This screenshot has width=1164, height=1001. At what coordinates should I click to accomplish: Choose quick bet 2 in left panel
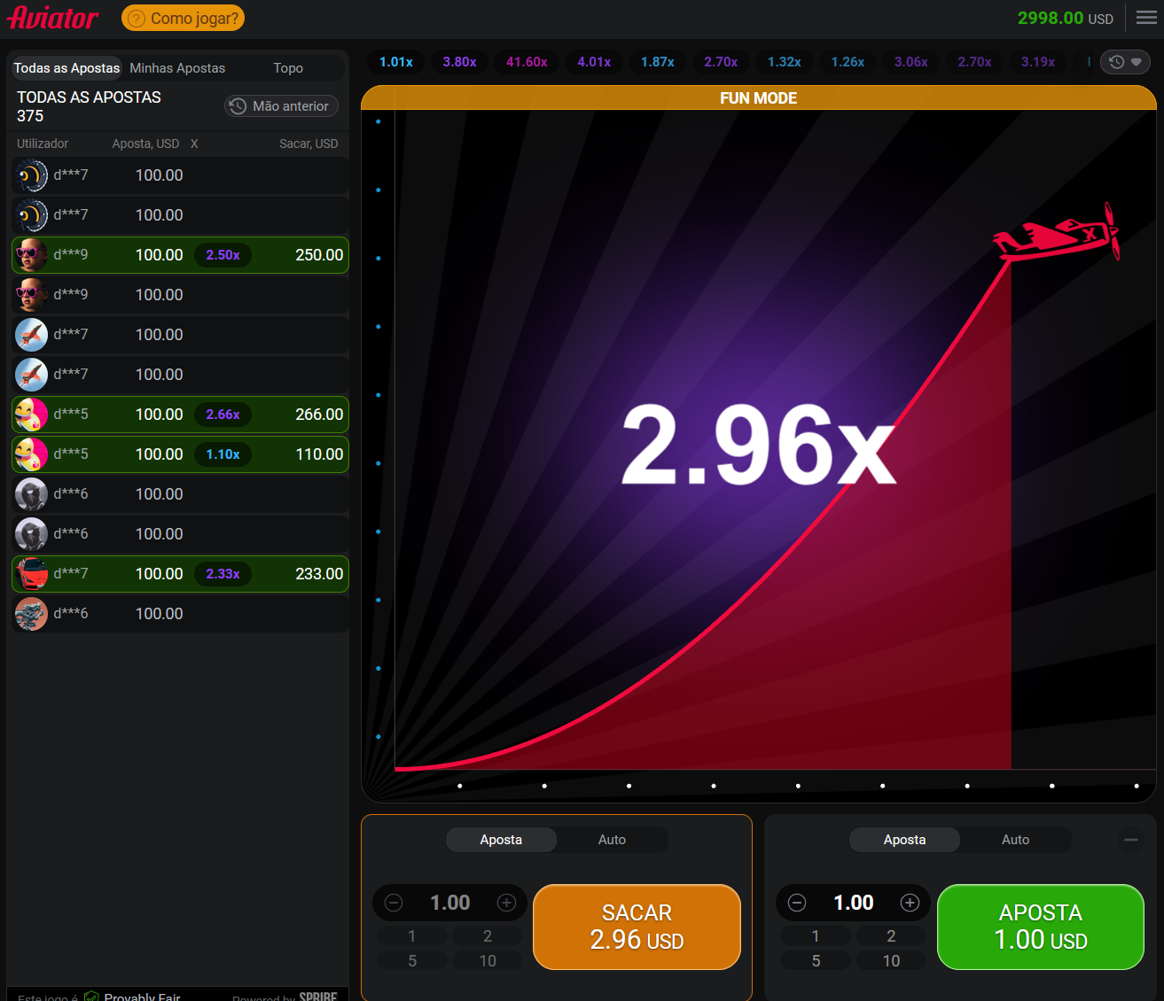[x=488, y=936]
